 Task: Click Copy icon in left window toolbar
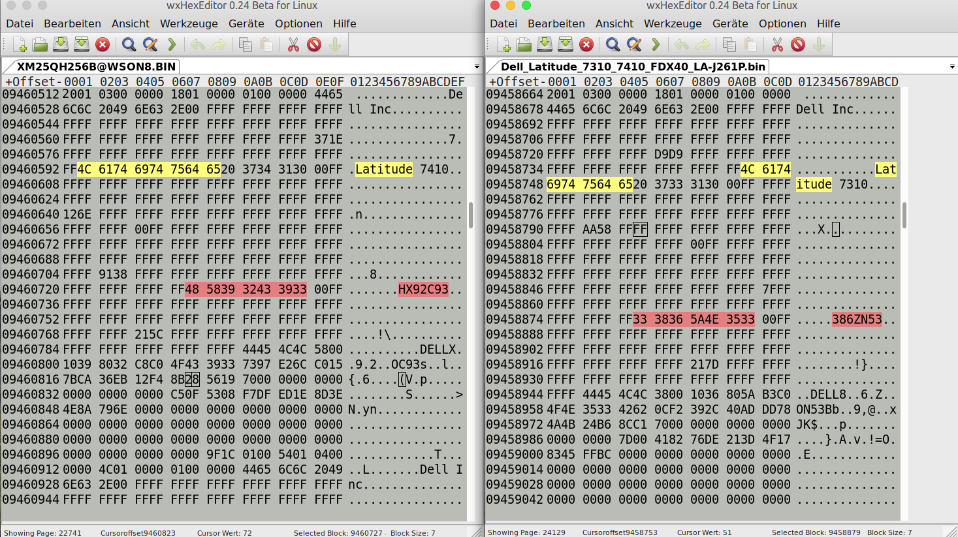click(x=246, y=44)
